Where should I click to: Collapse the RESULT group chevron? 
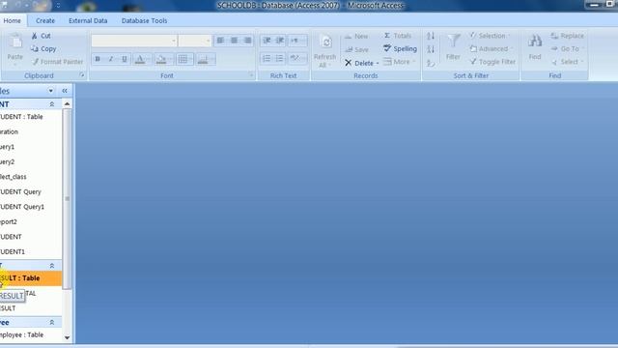[51, 266]
